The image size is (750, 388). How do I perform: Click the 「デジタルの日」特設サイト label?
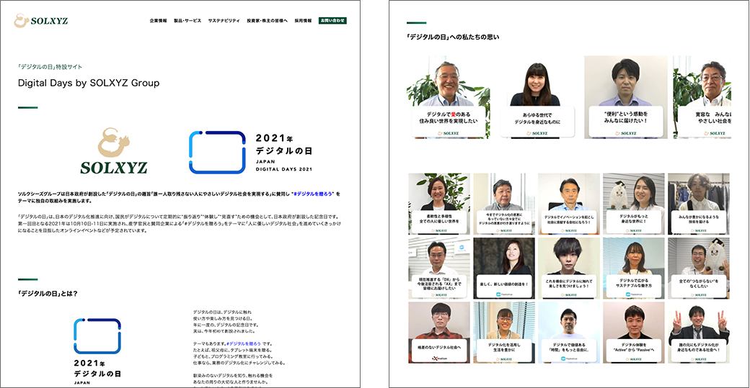(50, 67)
